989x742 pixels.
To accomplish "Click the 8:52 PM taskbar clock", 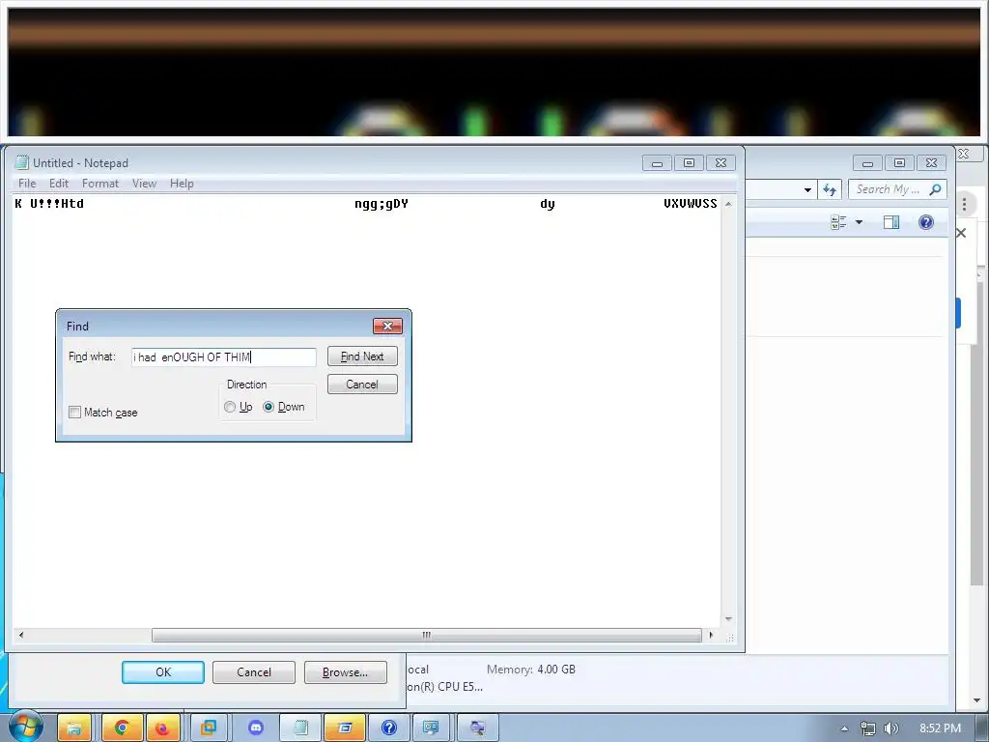I will (x=940, y=728).
